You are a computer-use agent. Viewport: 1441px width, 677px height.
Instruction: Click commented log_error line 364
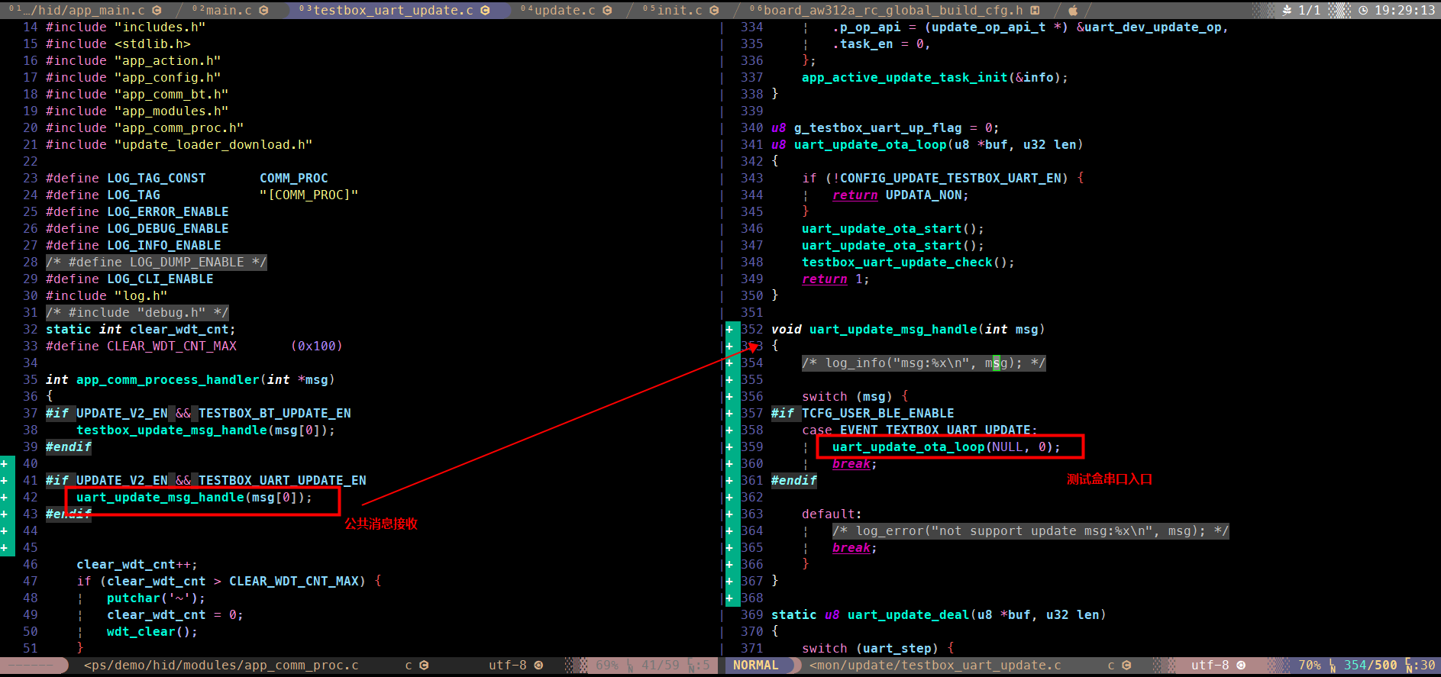[1031, 531]
